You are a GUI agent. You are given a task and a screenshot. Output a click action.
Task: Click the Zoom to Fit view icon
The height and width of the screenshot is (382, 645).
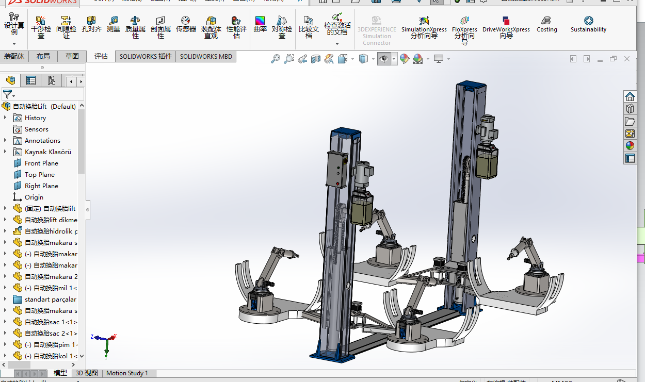pos(276,59)
